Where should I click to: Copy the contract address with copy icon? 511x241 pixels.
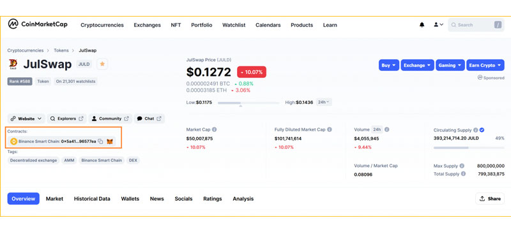click(100, 142)
